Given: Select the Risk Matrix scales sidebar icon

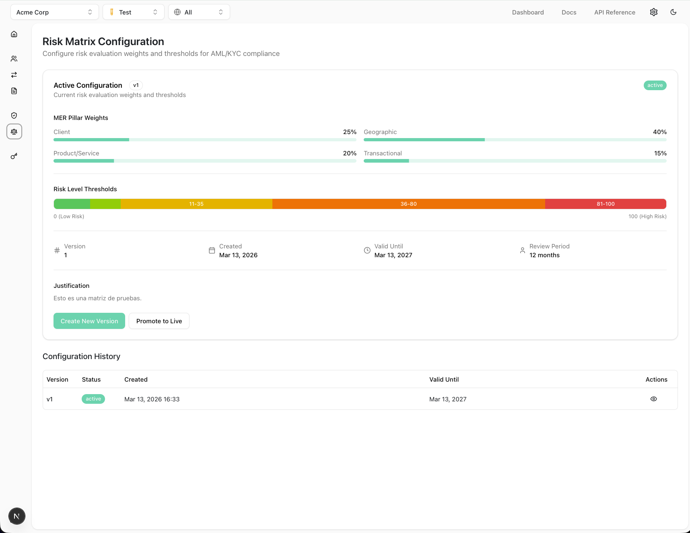Looking at the screenshot, I should [x=14, y=132].
